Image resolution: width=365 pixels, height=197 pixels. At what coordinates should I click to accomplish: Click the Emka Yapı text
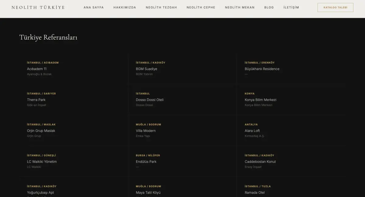point(143,136)
